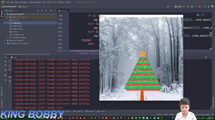Viewport: 215px width, 120px height.
Task: Open Visual Studio Code from Windows taskbar
Action: [x=70, y=118]
